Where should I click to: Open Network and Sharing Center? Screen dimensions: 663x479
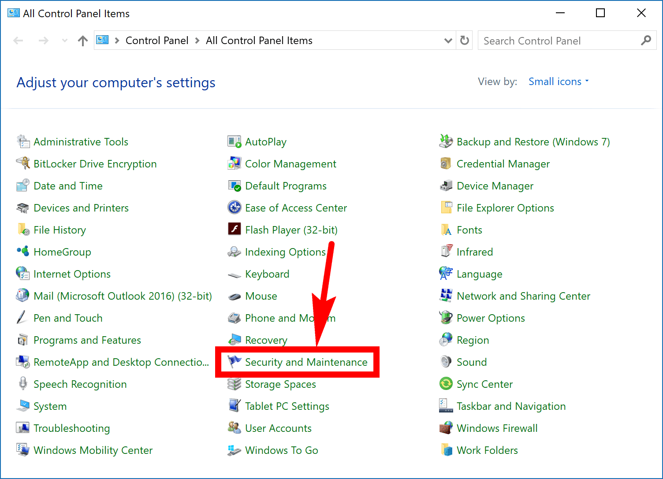(523, 296)
